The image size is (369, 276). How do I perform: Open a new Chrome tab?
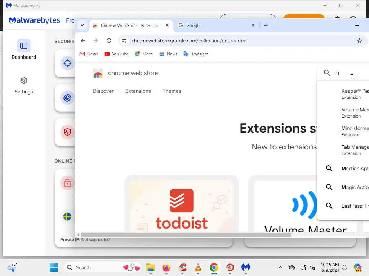pos(266,26)
